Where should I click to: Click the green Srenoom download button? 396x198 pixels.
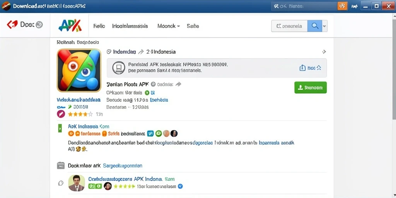click(x=311, y=87)
